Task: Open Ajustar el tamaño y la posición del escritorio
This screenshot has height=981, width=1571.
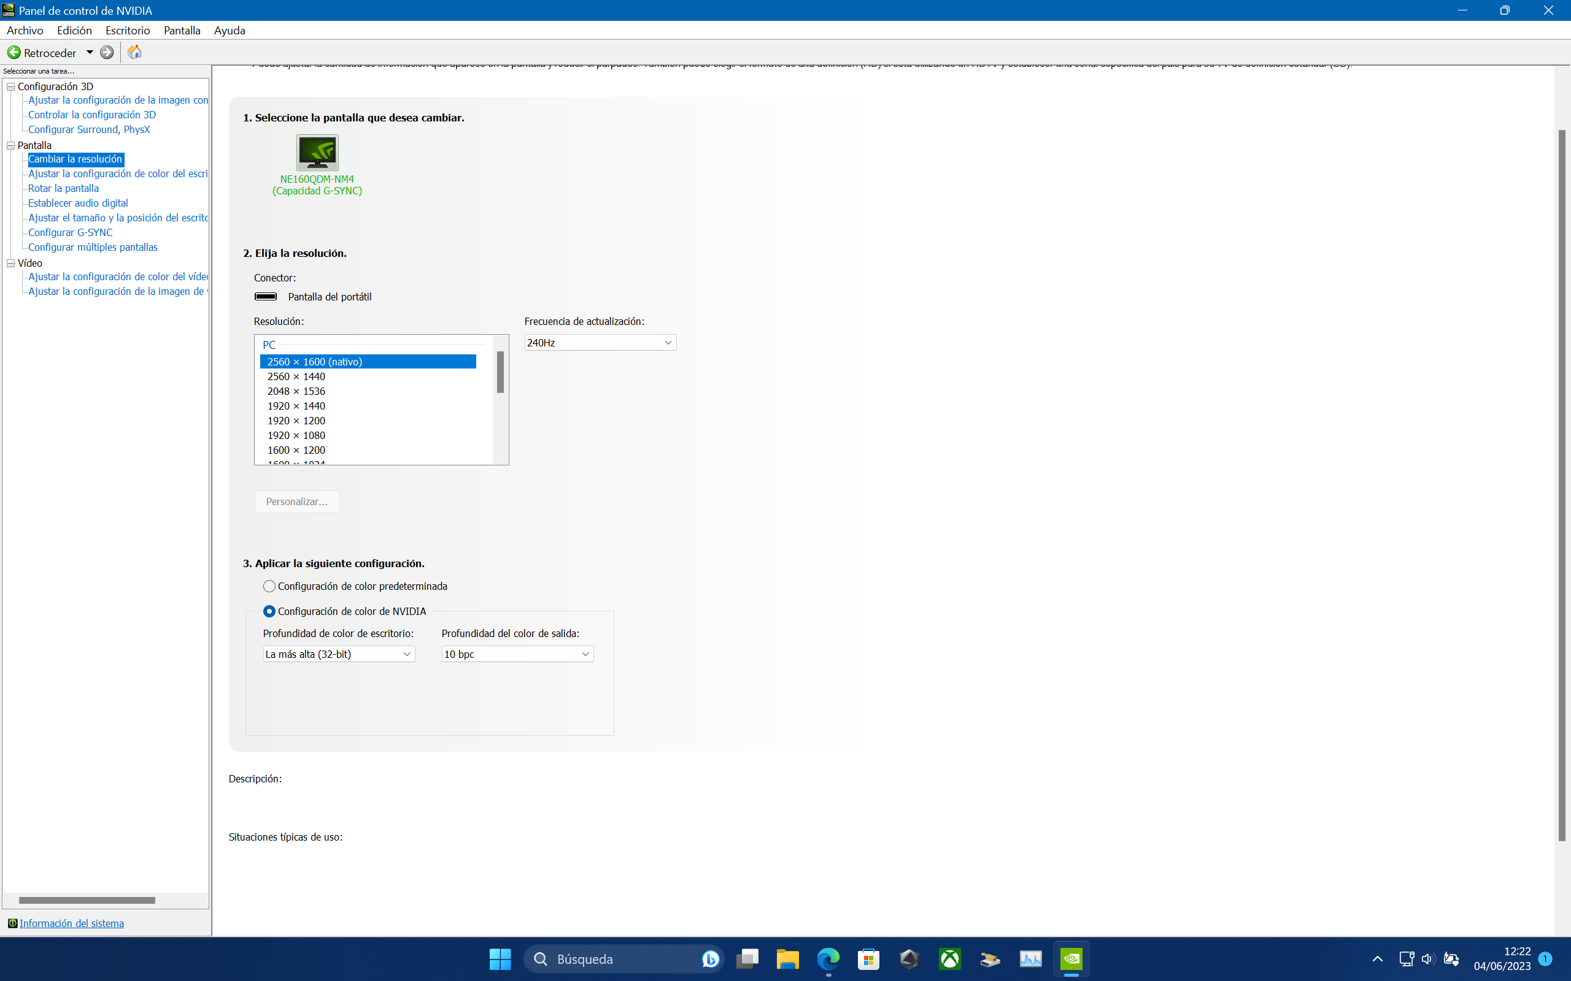Action: pos(117,218)
